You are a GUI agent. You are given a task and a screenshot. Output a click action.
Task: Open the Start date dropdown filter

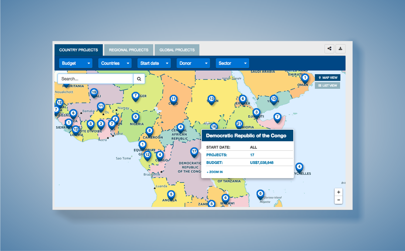pos(154,63)
